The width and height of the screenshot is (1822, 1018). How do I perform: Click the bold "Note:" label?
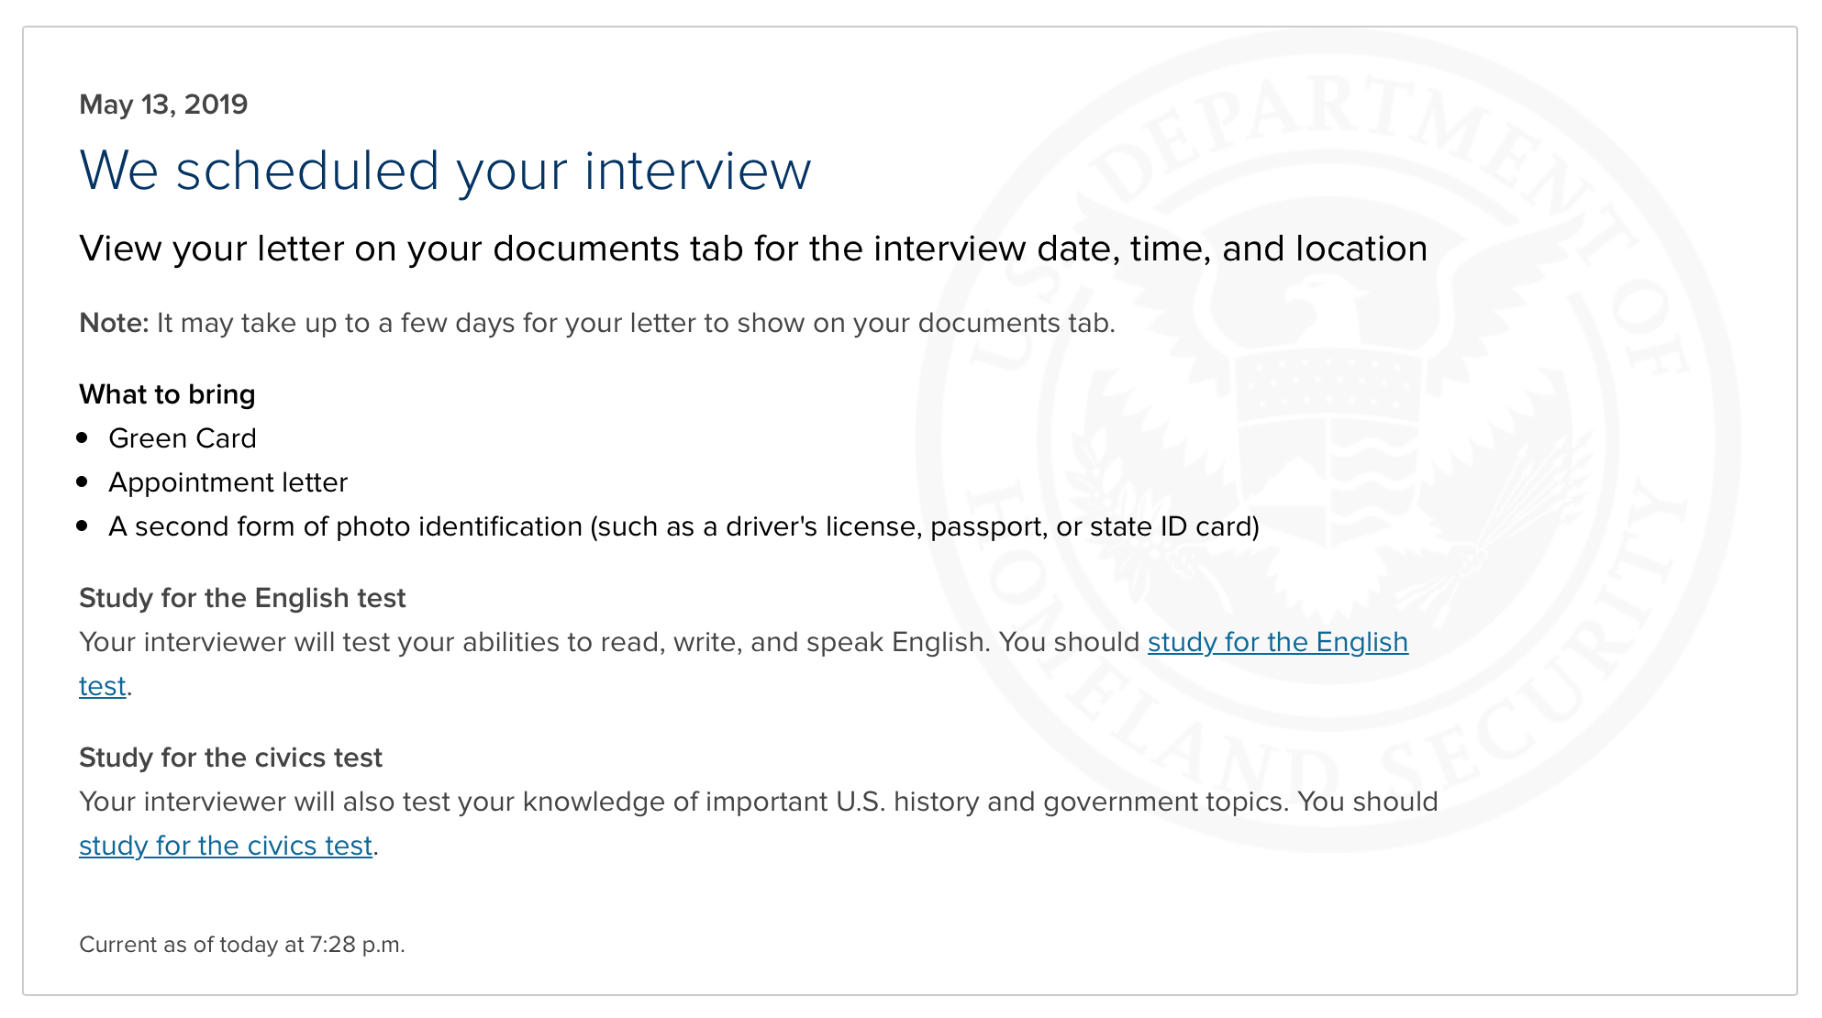coord(114,323)
